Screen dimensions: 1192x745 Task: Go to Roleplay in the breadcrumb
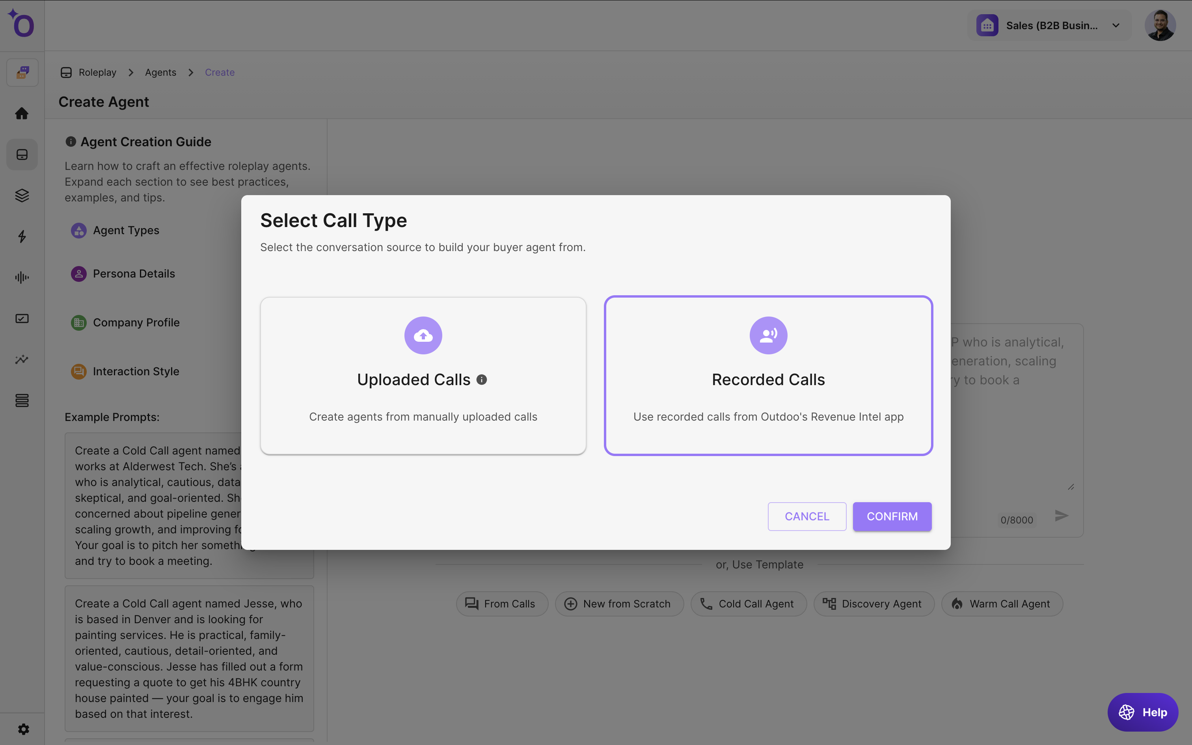tap(97, 73)
